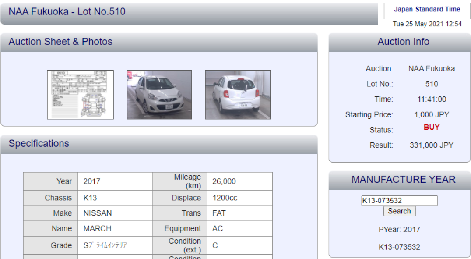
Task: Open the auction sheet thumbnail image
Action: click(80, 95)
